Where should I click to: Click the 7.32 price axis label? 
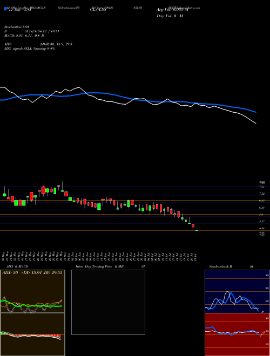(262, 194)
